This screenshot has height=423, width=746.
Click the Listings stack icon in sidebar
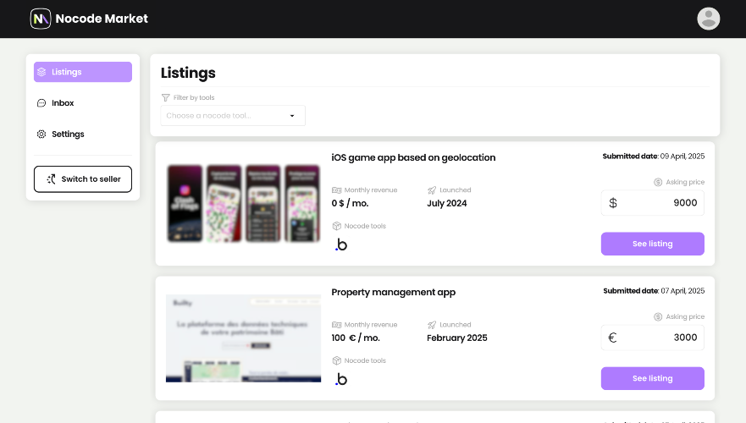[41, 72]
